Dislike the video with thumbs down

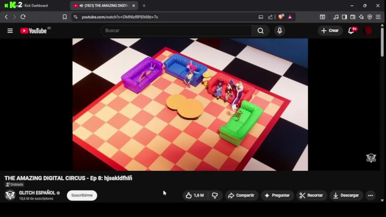215,195
